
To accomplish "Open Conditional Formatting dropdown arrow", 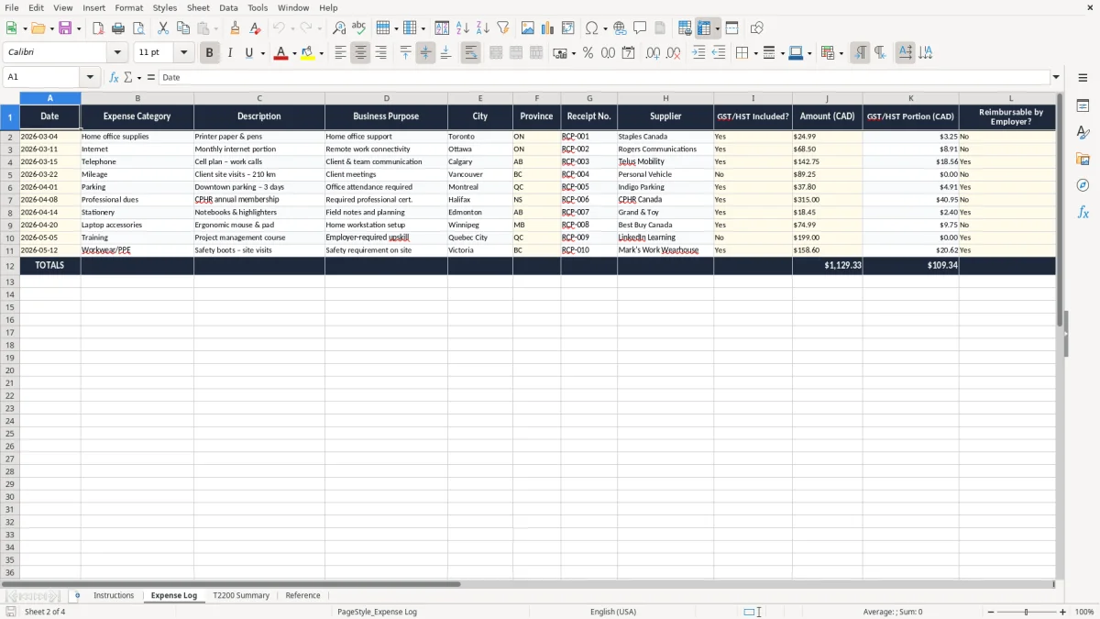I will (x=841, y=53).
